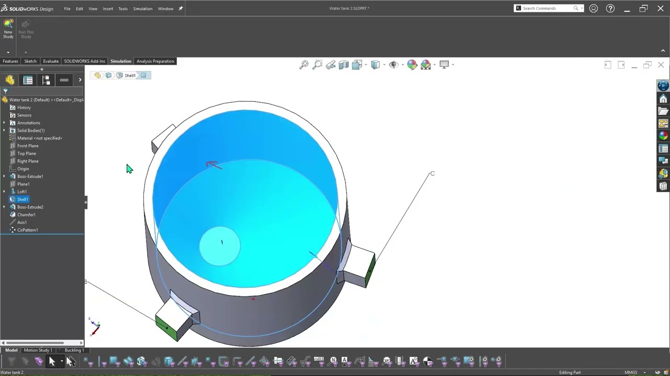Screen dimensions: 670x376
Task: Click the MMGS unit system status
Action: coord(631,372)
